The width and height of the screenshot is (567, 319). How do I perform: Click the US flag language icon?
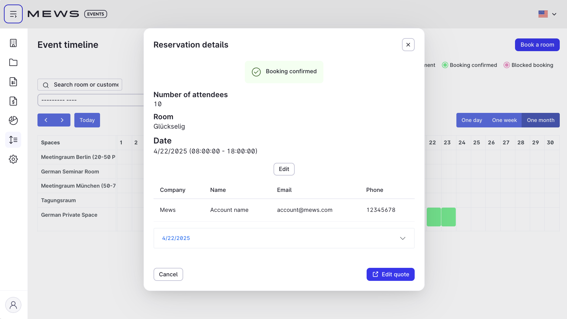pyautogui.click(x=543, y=14)
